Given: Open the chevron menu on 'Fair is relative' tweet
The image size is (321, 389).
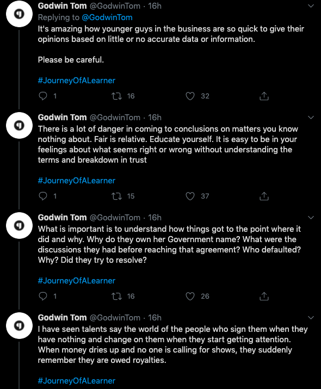Looking at the screenshot, I should click(x=311, y=118).
